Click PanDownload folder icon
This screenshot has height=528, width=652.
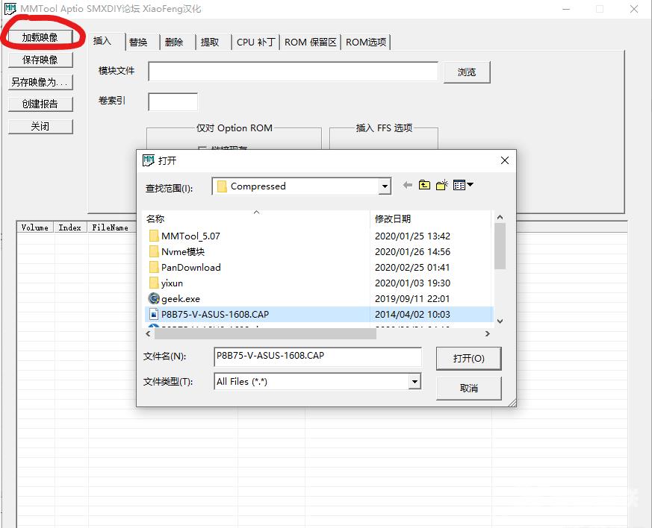[x=153, y=267]
